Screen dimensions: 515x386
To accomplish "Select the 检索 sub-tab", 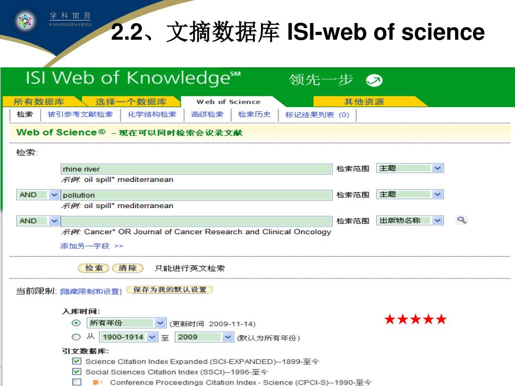I will click(25, 114).
